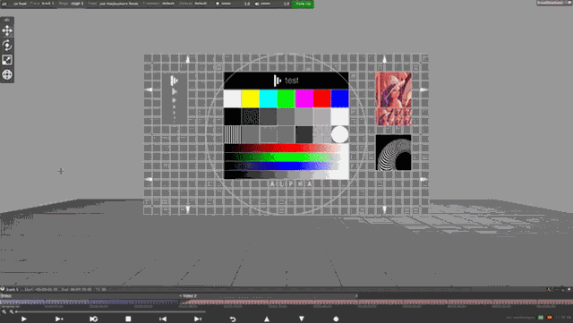Open the Stage dropdown in top bar
Image resolution: width=573 pixels, height=323 pixels.
pos(77,4)
